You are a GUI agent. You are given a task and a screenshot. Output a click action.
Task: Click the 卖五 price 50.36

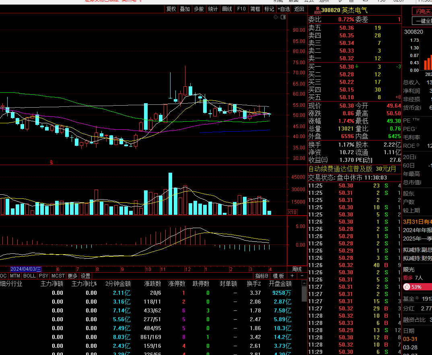[x=347, y=28]
